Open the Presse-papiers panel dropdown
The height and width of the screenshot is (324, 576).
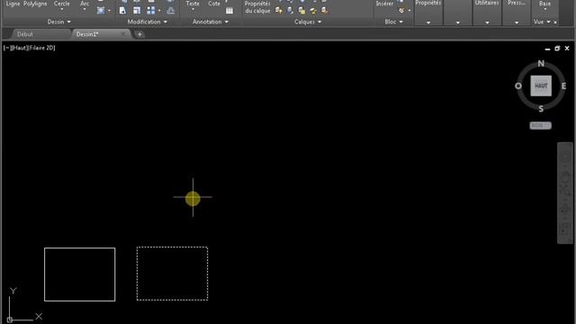tap(517, 22)
